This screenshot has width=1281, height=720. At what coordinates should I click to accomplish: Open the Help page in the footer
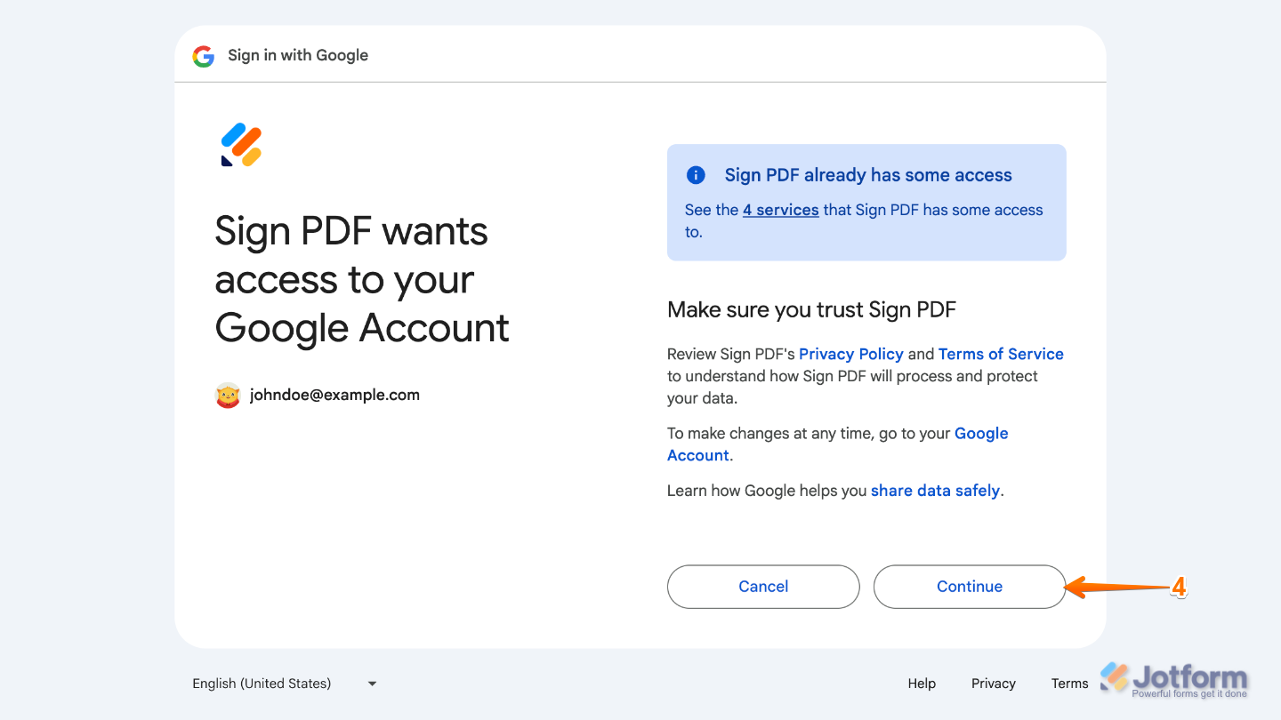click(922, 684)
